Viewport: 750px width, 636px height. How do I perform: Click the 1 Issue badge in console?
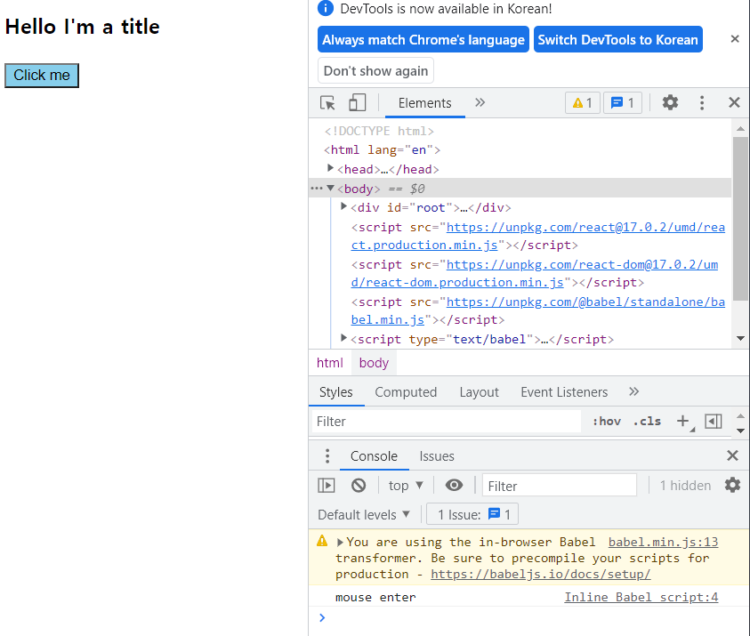coord(472,514)
